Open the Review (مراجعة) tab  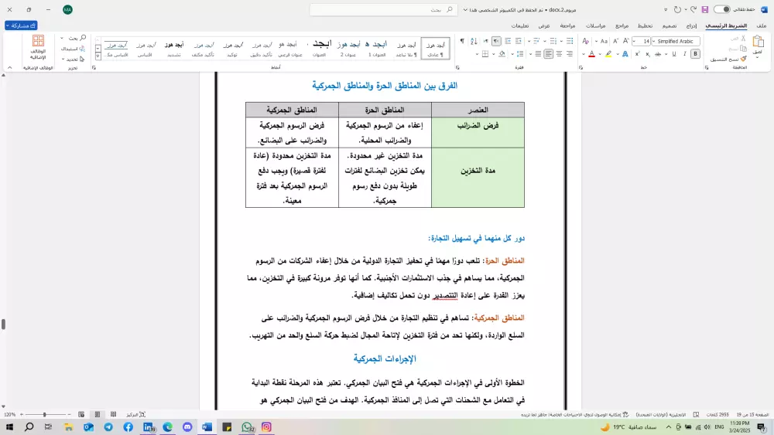(x=567, y=25)
